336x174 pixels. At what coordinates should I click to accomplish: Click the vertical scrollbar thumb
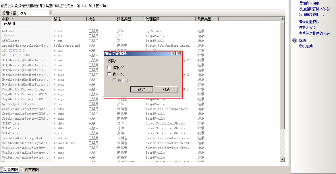(x=282, y=75)
